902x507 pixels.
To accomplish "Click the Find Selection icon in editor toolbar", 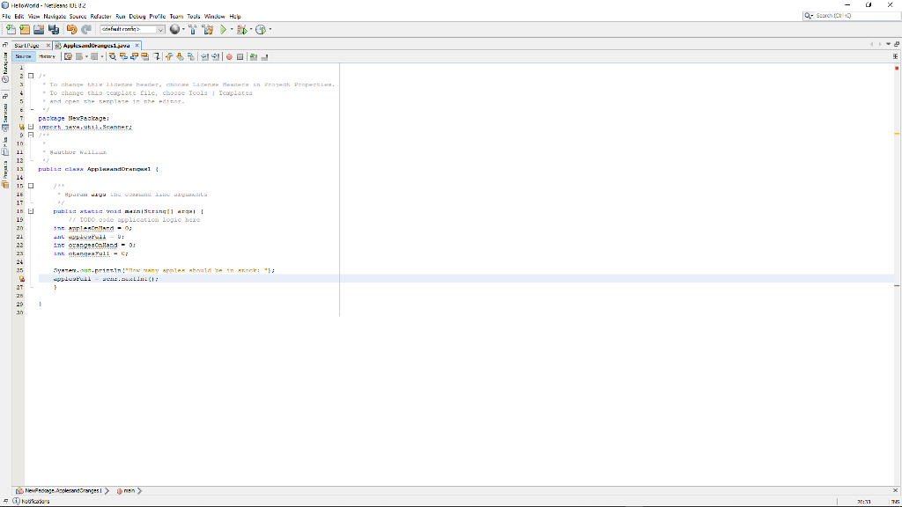I will coord(112,57).
